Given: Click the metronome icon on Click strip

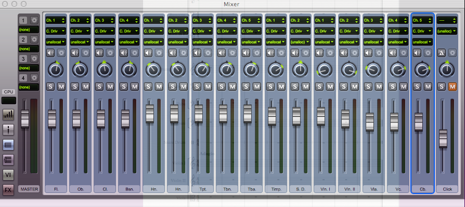Looking at the screenshot, I should click(x=441, y=53).
